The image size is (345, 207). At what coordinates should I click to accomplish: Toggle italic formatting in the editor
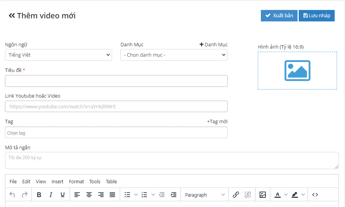tap(50, 195)
